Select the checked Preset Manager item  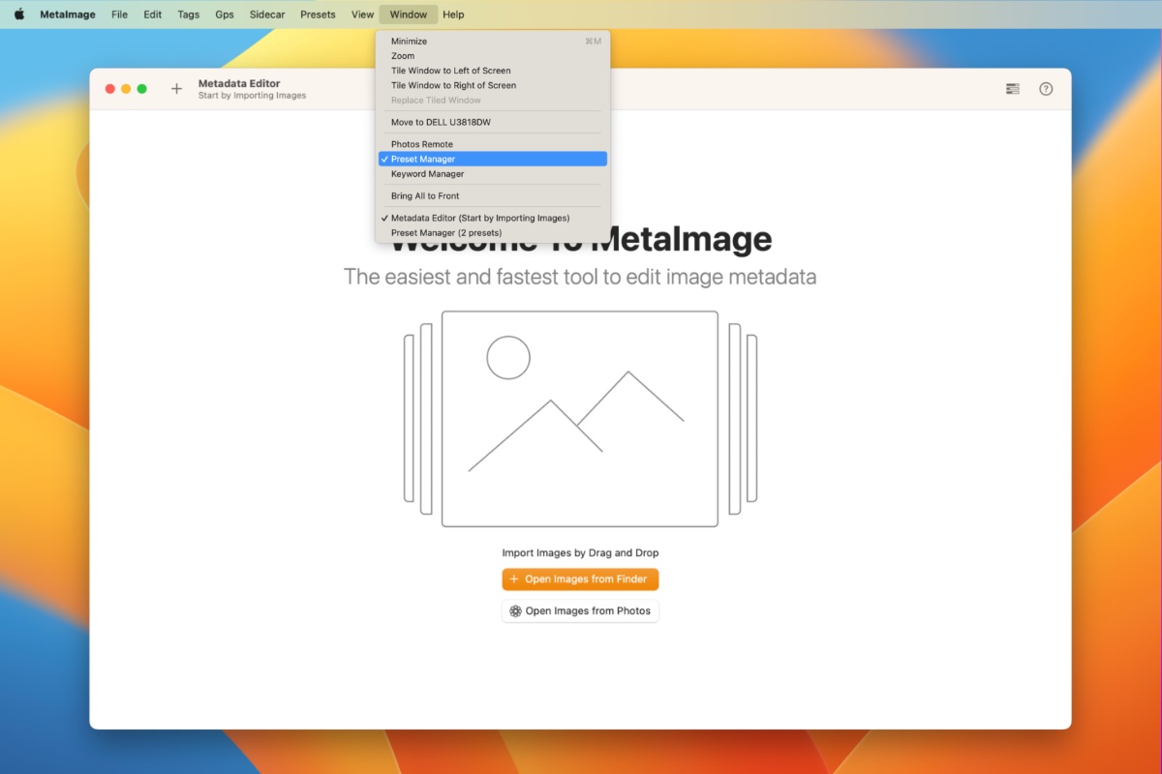click(493, 159)
